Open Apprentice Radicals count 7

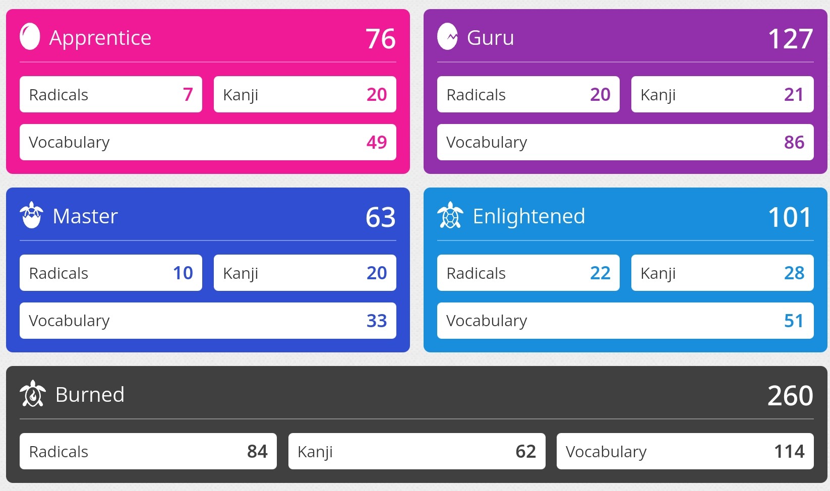tap(111, 94)
